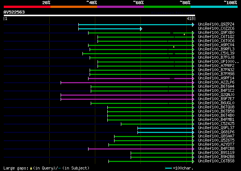Click the white query sequence bar
The image size is (241, 171).
[99, 15]
